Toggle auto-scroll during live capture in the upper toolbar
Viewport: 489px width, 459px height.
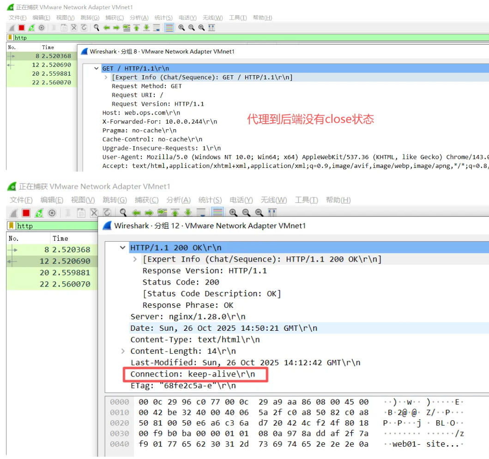[157, 28]
